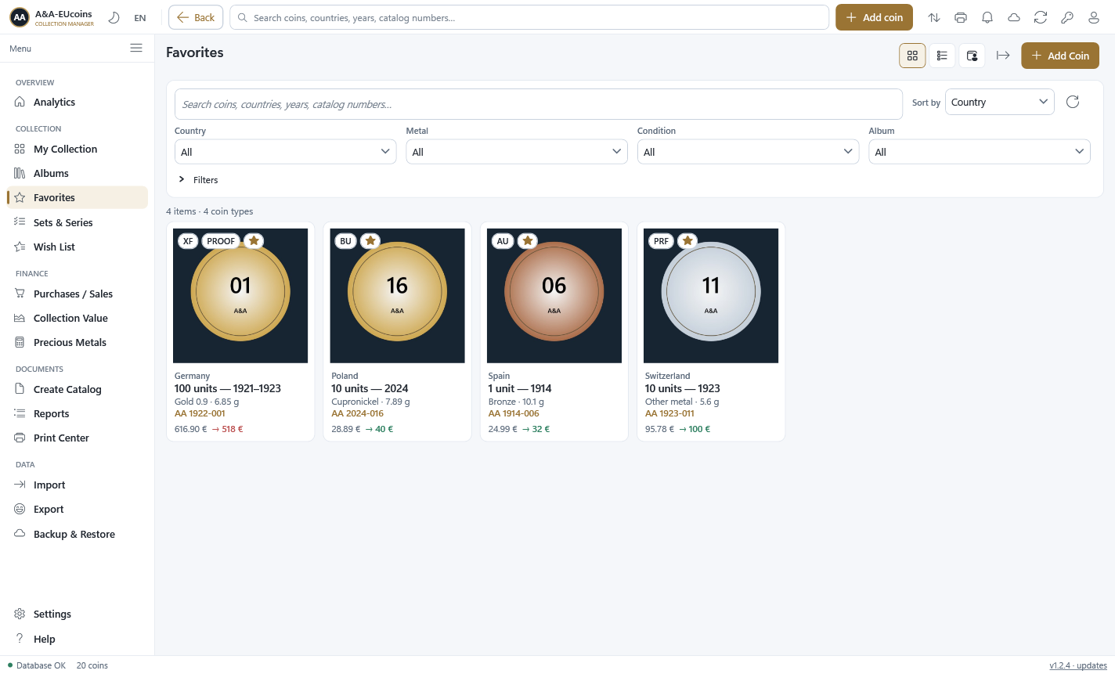Image resolution: width=1115 pixels, height=674 pixels.
Task: Click the top global search field
Action: [x=529, y=17]
